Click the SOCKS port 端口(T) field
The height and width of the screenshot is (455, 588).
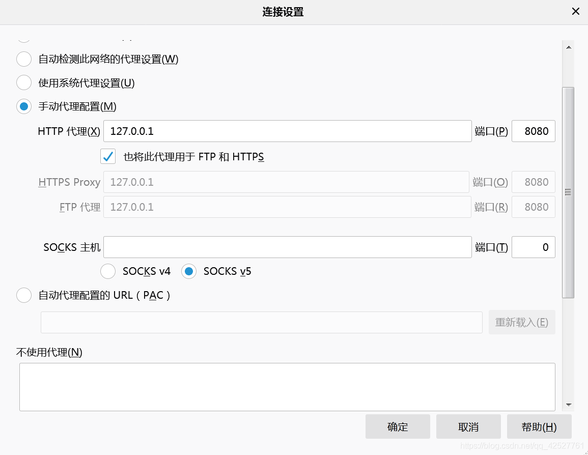tap(533, 247)
